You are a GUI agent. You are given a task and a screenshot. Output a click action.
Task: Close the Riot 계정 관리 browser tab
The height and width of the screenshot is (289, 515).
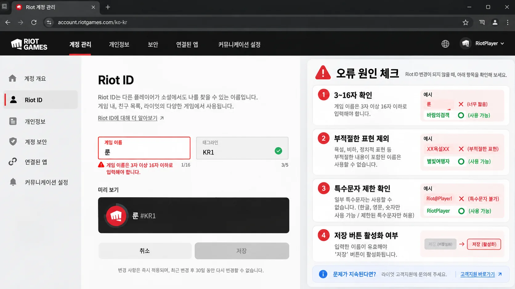[93, 7]
